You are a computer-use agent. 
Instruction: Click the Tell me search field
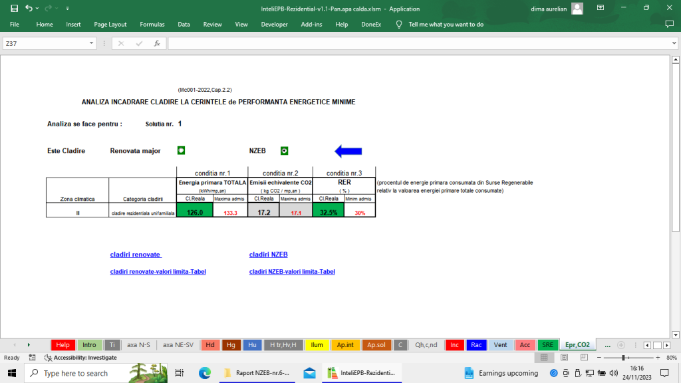(x=446, y=25)
